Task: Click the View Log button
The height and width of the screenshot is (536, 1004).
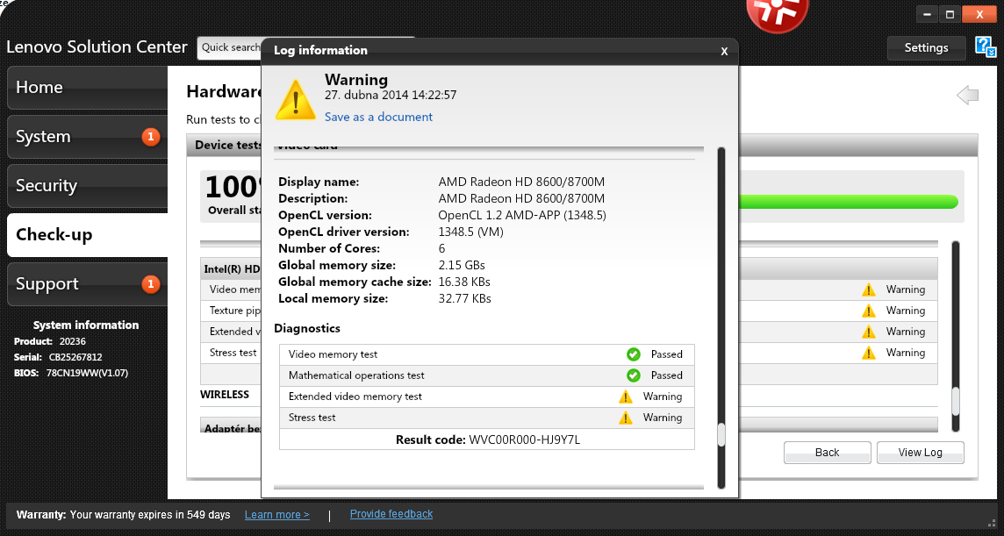Action: coord(920,452)
